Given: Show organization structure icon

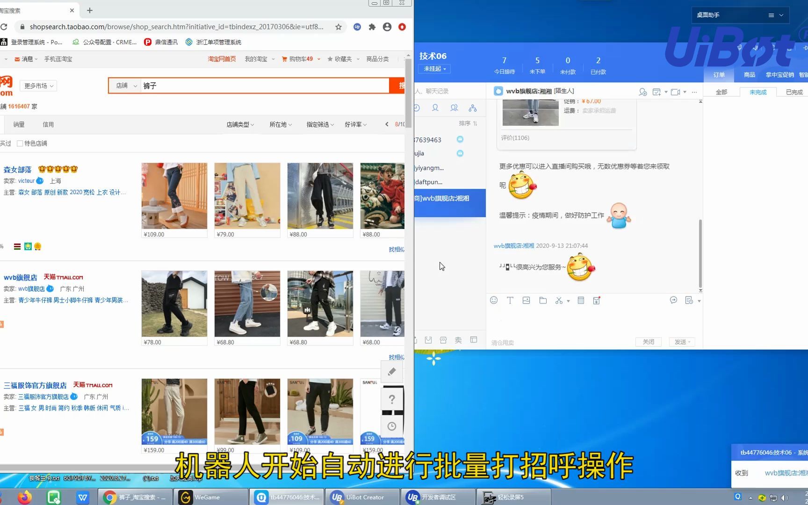Looking at the screenshot, I should pyautogui.click(x=473, y=108).
